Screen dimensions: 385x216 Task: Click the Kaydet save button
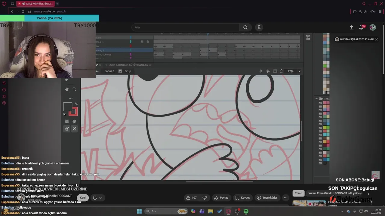pyautogui.click(x=242, y=198)
